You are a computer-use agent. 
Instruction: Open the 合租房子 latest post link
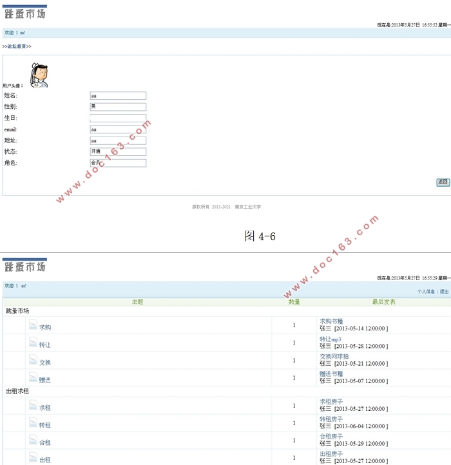coord(331,436)
